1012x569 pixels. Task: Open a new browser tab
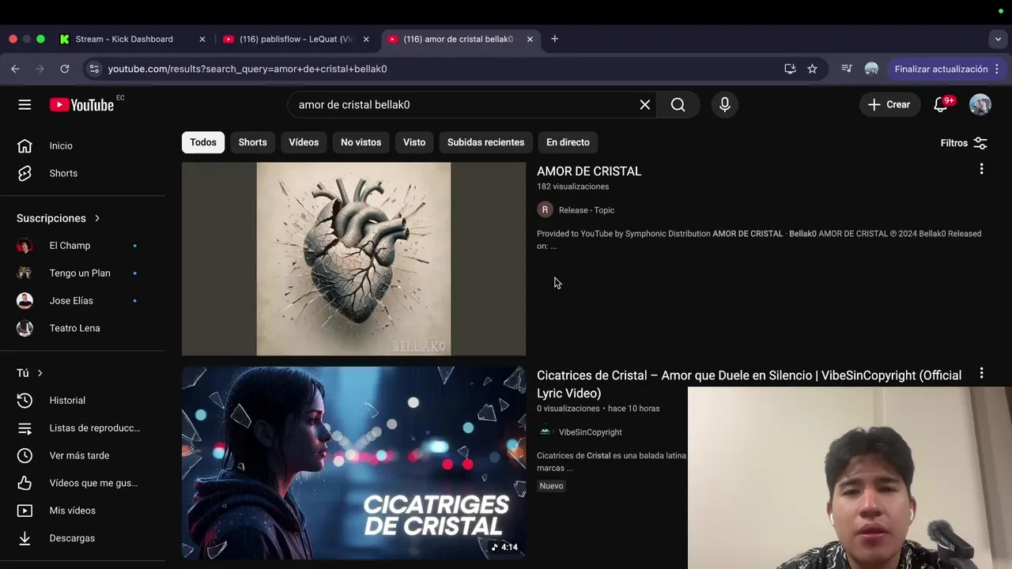[x=554, y=39]
